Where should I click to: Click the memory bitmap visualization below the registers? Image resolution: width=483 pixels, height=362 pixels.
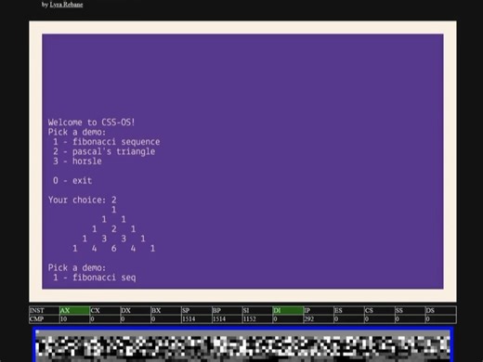click(x=242, y=345)
